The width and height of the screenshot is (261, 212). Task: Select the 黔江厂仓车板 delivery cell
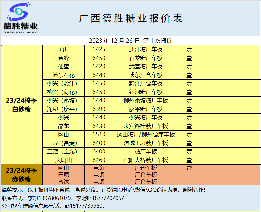(146, 84)
